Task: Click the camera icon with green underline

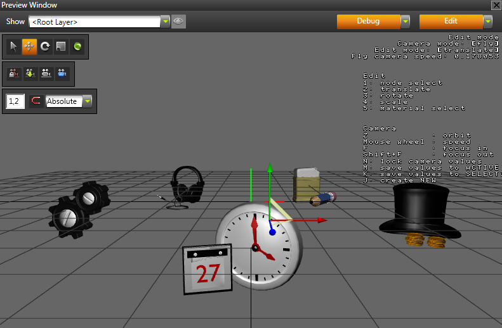Action: [46, 73]
